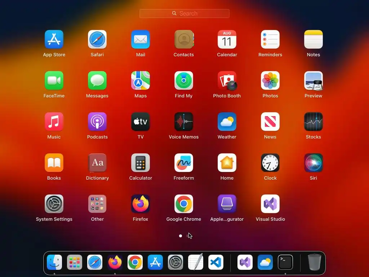Open the Preview app
Viewport: 369px width, 277px height.
[314, 80]
